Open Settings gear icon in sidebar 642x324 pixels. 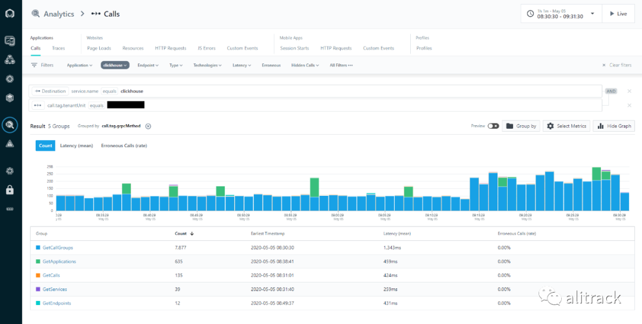10,171
